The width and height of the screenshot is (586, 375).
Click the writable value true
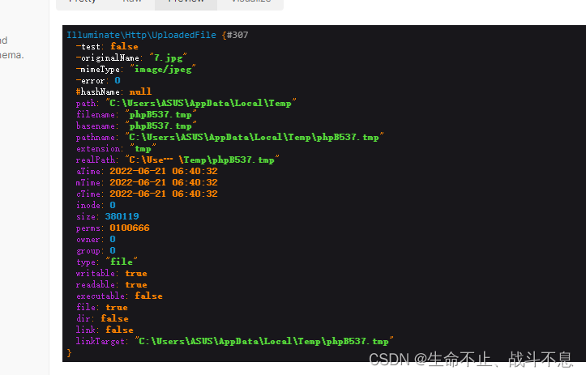click(136, 274)
